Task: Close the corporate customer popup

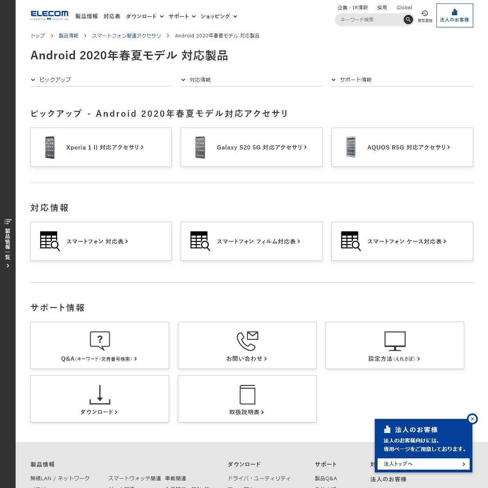Action: 472,419
